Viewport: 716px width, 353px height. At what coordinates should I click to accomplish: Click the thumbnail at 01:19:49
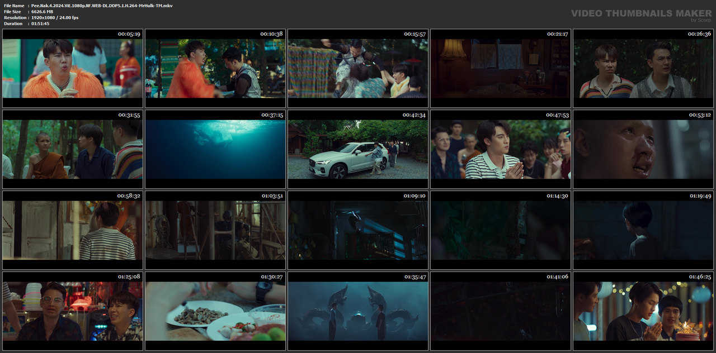pyautogui.click(x=643, y=230)
